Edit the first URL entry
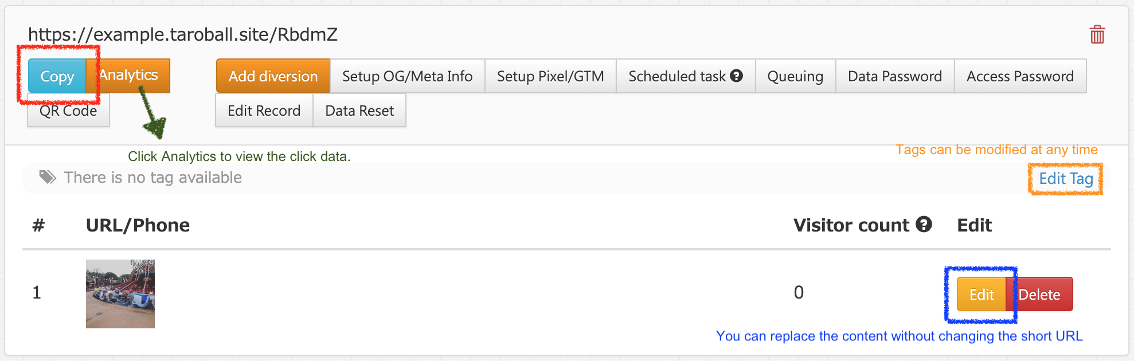The image size is (1134, 361). [982, 295]
